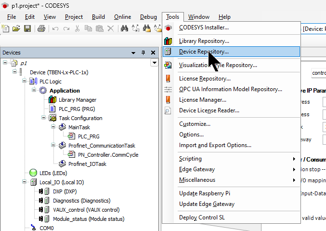Collapse the Local_IO (Local IO) node
This screenshot has width=326, height=231.
(x=25, y=181)
